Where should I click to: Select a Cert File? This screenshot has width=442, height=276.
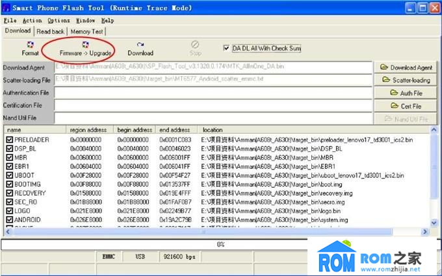coord(407,106)
